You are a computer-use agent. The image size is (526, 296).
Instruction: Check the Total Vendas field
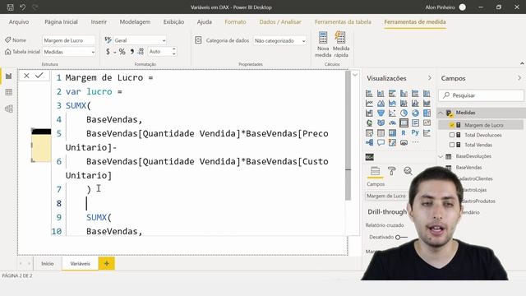(x=452, y=145)
